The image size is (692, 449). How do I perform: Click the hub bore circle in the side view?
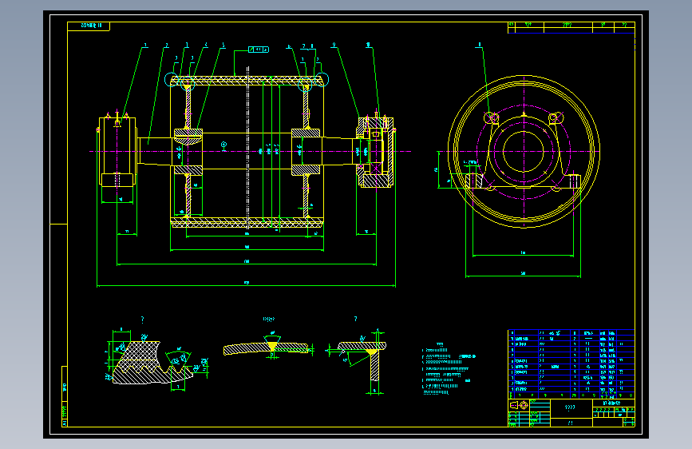pos(524,152)
